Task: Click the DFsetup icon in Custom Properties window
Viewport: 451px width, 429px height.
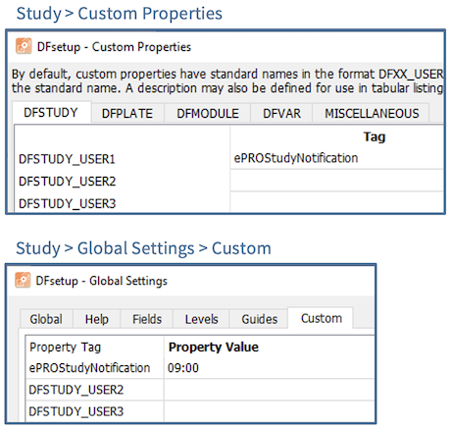Action: pos(24,46)
